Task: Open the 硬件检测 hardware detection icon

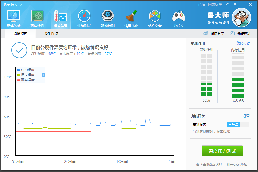Action: coord(37,16)
